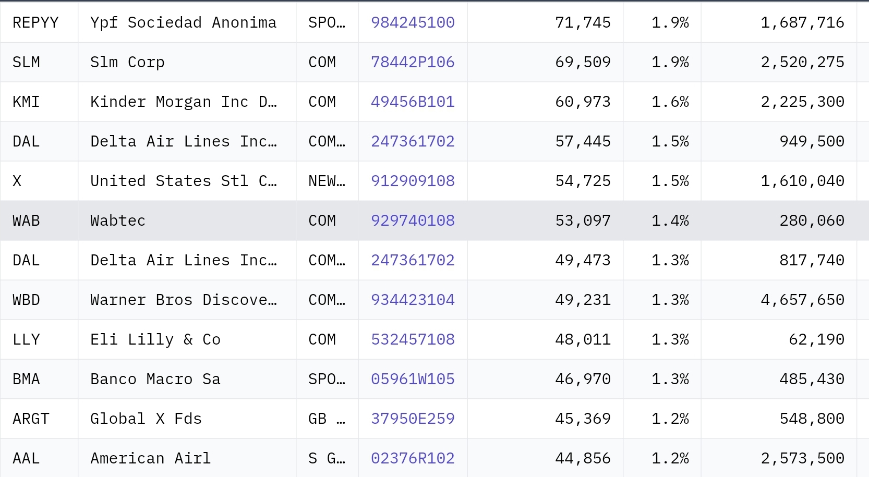This screenshot has height=477, width=869.
Task: Click the Ypf Sociedad Anonima name
Action: [183, 22]
